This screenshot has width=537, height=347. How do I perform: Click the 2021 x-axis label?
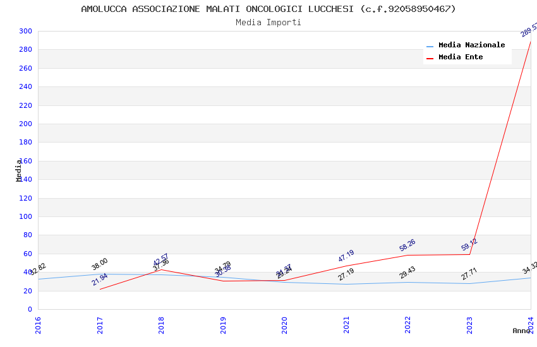pos(346,325)
